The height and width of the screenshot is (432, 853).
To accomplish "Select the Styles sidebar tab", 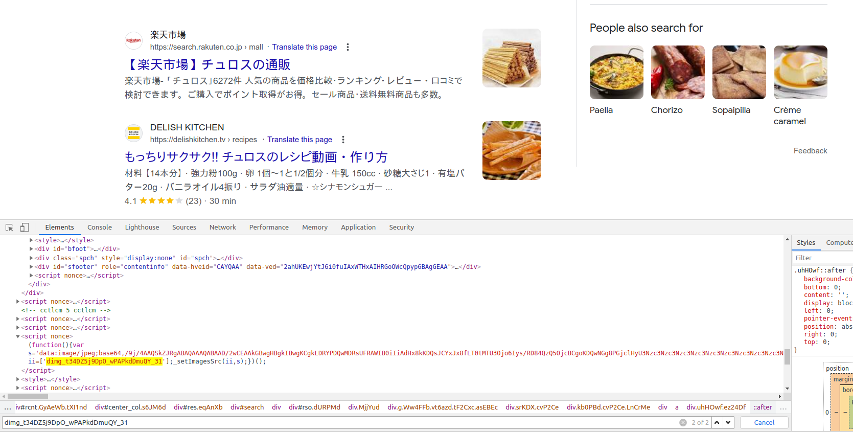I will tap(806, 243).
